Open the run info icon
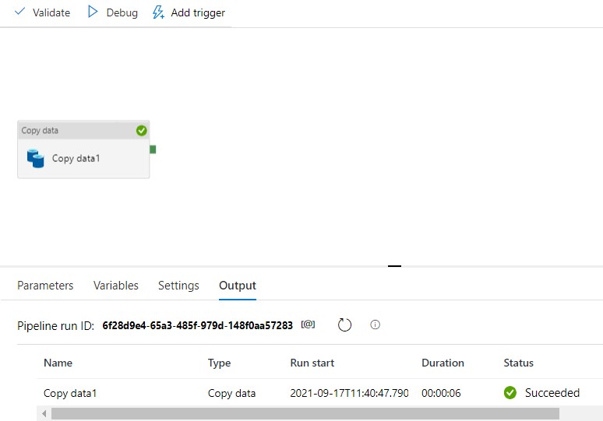The height and width of the screenshot is (421, 603). coord(375,325)
